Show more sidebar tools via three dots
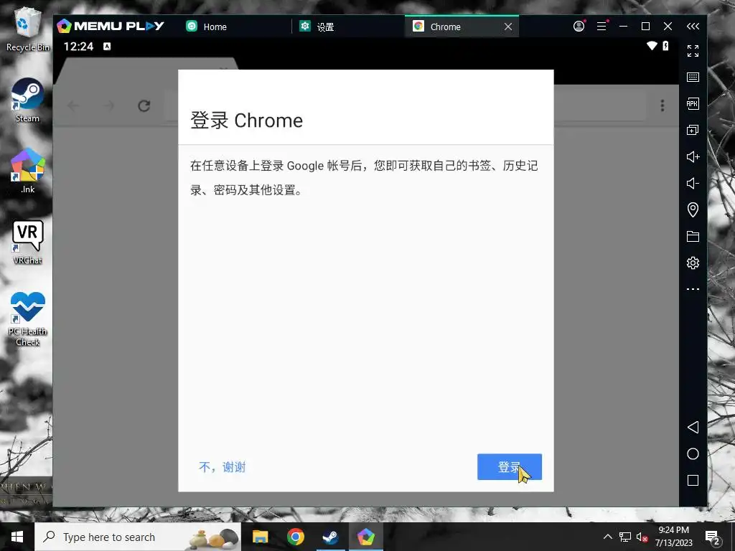This screenshot has width=735, height=551. (x=693, y=289)
